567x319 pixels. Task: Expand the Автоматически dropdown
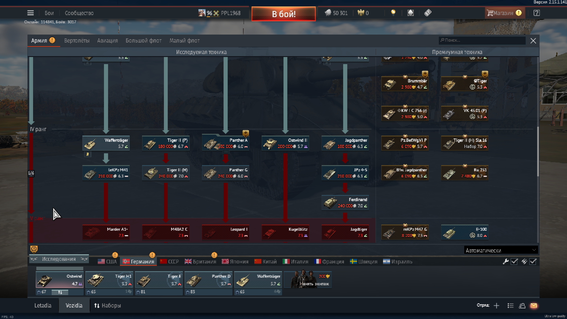501,250
